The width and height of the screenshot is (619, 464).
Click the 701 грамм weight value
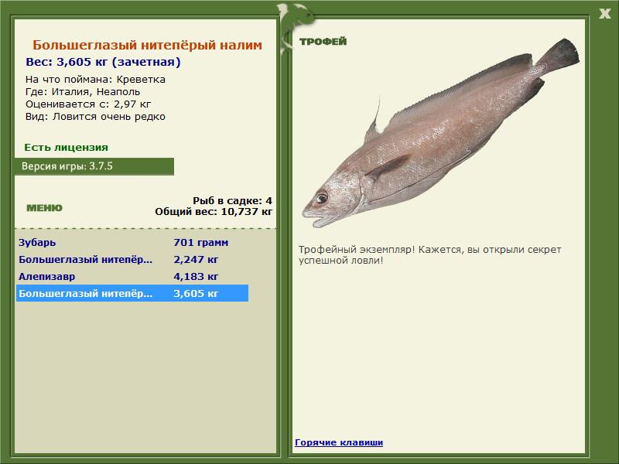coord(201,242)
